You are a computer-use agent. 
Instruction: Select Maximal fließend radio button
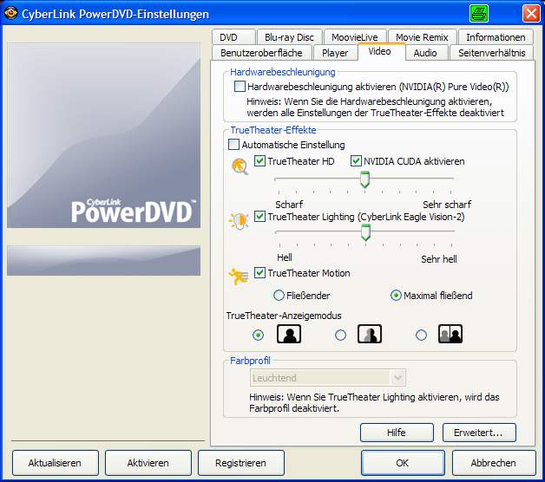396,295
